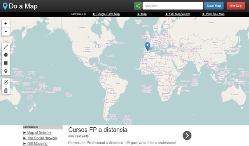The width and height of the screenshot is (249, 146).
Task: Click the Do a Map title text
Action: tap(23, 6)
